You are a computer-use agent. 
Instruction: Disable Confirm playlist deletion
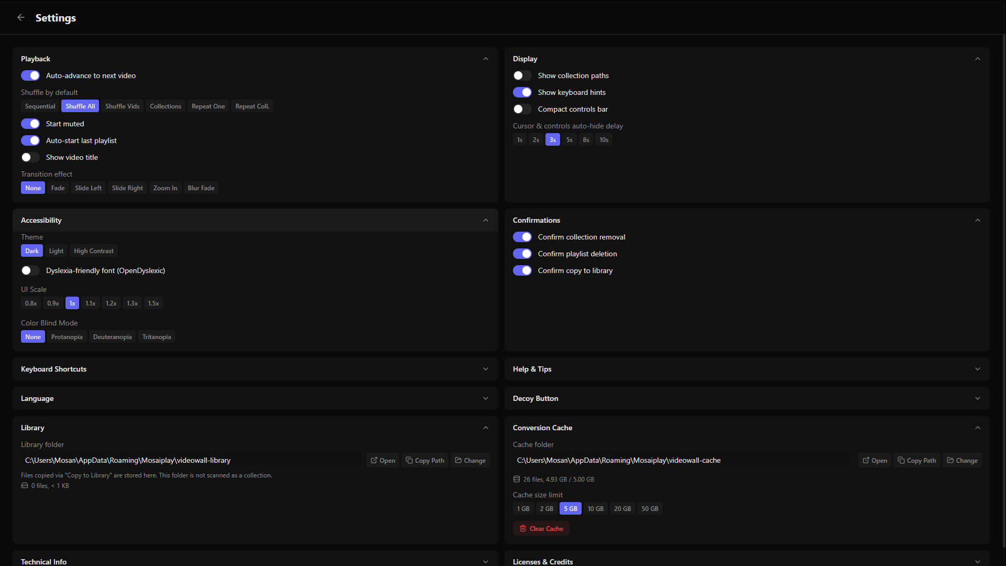[x=522, y=254]
